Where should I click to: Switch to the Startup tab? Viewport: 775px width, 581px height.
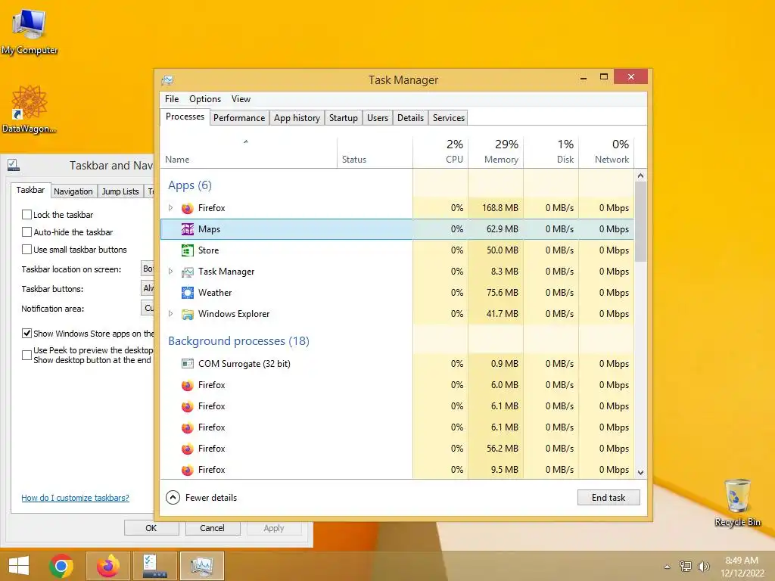pos(343,118)
